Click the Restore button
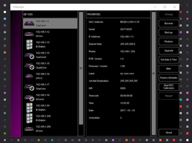The image size is (192, 143). [x=169, y=42]
